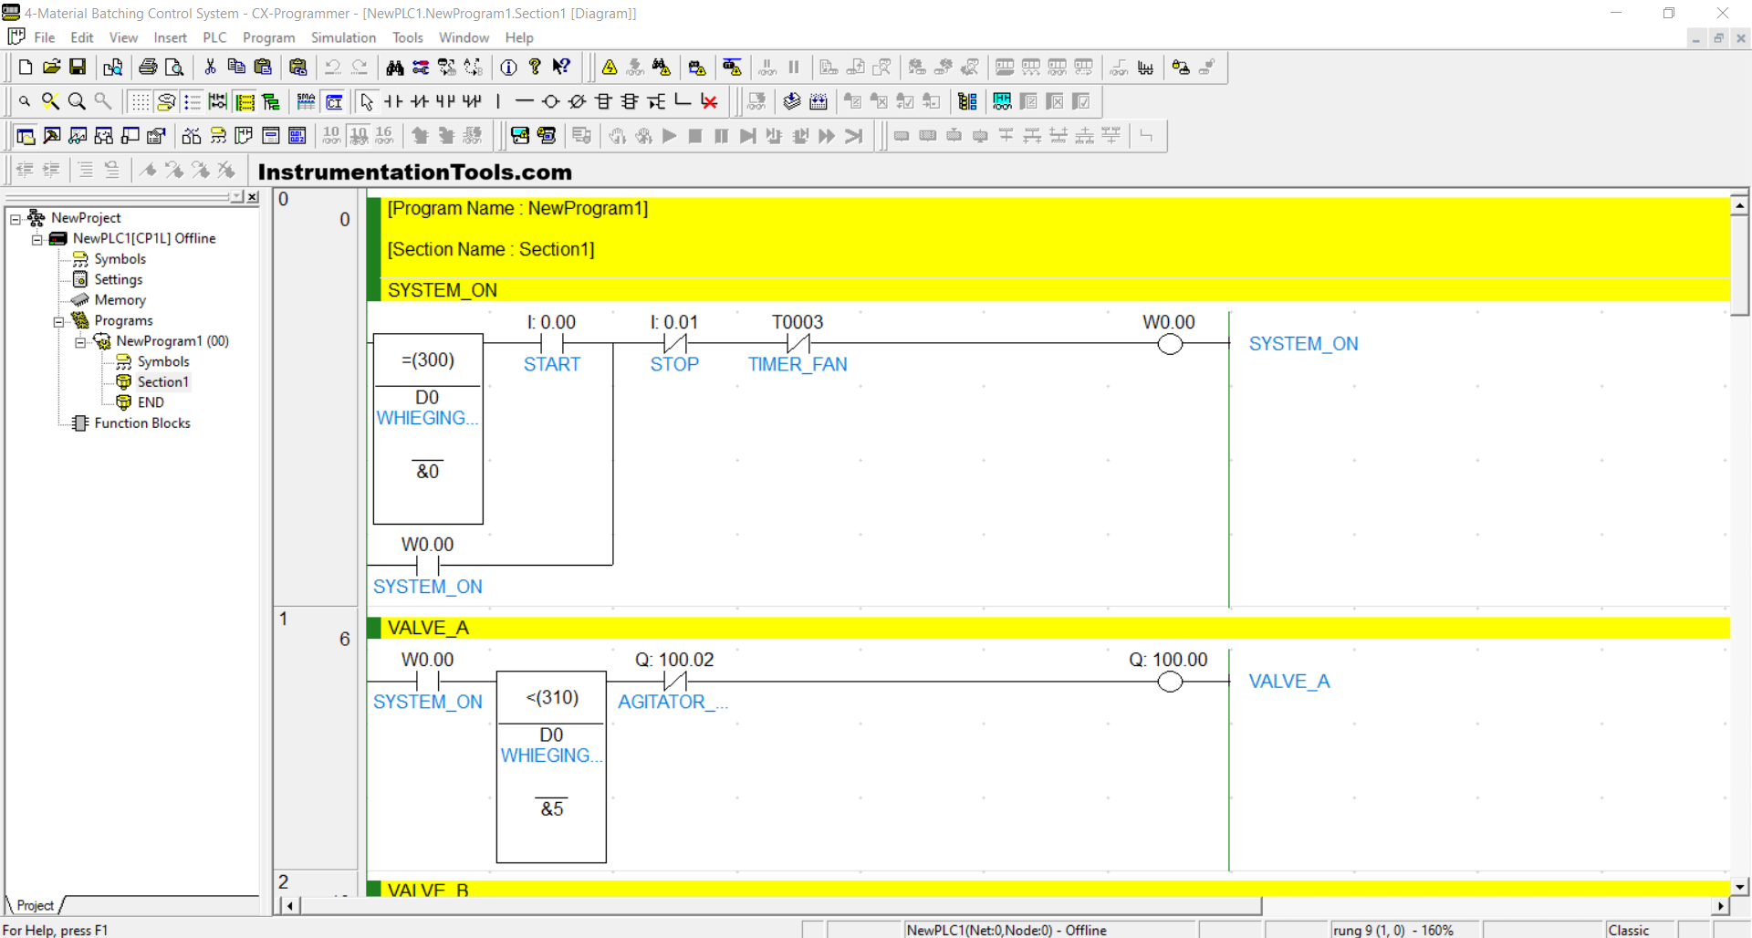Select the New Coil tool
Viewport: 1752px width, 938px height.
coord(550,101)
